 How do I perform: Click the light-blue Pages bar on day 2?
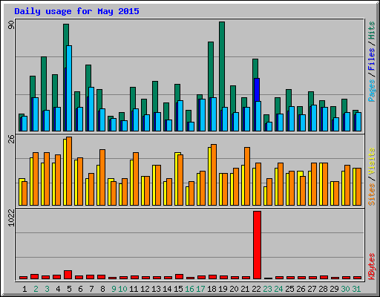[x=36, y=114]
